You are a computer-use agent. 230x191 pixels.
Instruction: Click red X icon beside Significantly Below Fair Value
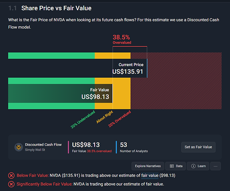click(11, 184)
